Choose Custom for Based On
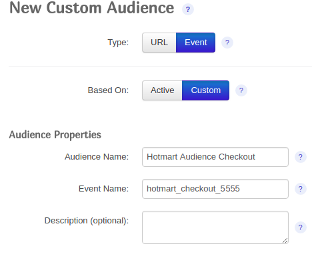Image resolution: width=312 pixels, height=256 pixels. [x=205, y=90]
